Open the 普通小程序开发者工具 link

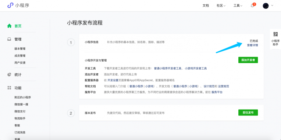(168, 69)
